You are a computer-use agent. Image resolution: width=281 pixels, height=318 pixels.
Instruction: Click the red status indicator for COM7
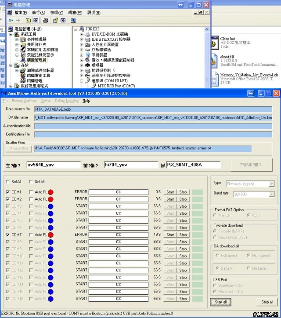coord(50,235)
